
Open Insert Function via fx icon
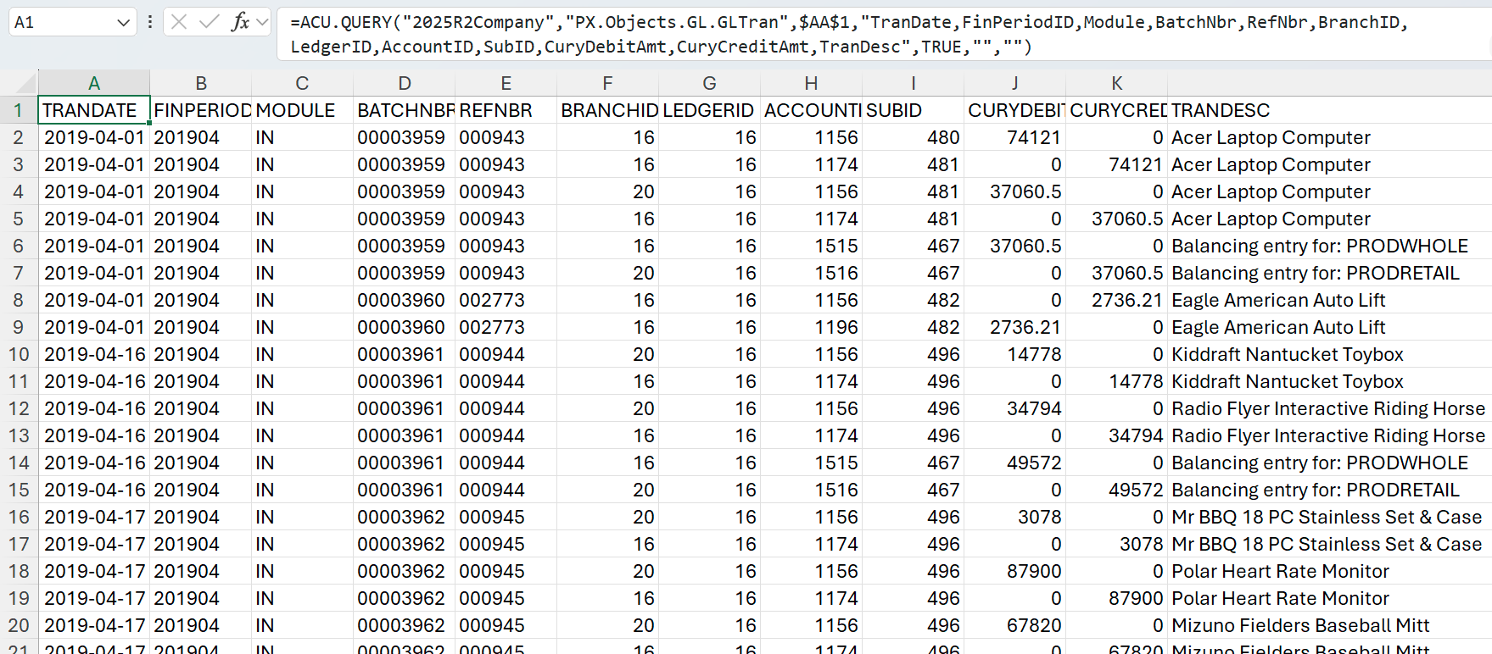[240, 22]
